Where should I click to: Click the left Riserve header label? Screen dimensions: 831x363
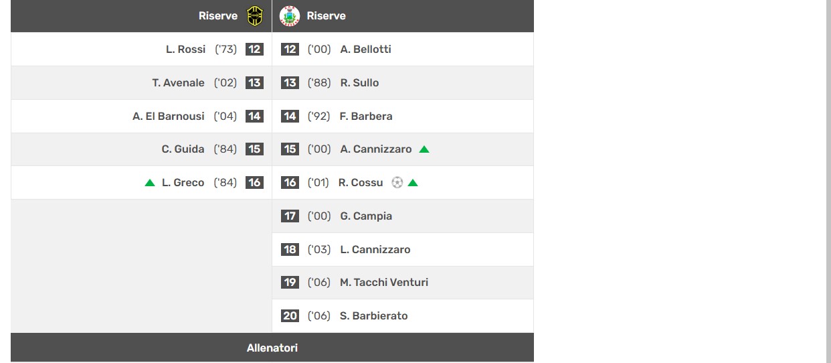point(218,15)
